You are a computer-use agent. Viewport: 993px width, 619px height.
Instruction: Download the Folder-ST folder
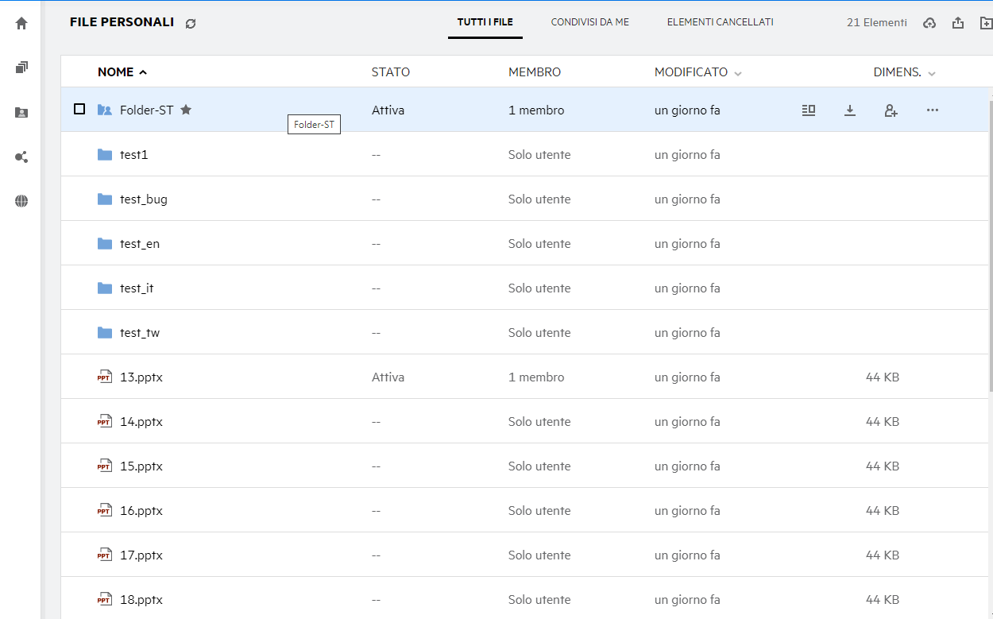[850, 110]
